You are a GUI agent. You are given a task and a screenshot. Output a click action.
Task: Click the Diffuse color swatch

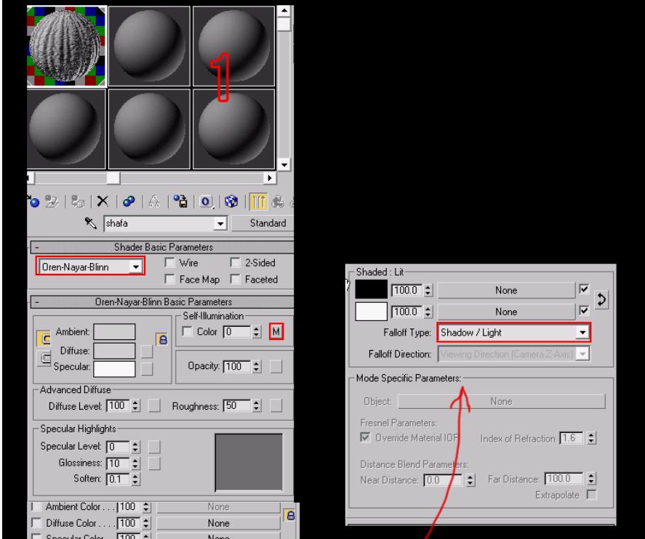click(x=114, y=352)
